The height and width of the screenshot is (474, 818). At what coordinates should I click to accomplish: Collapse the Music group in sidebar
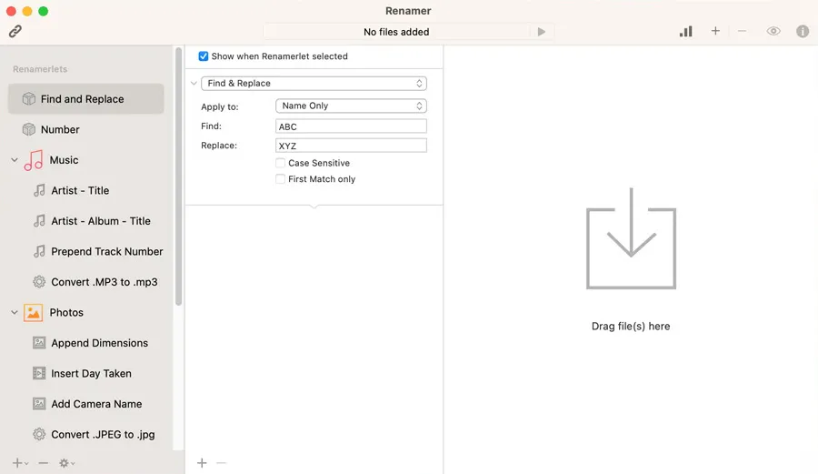point(15,160)
